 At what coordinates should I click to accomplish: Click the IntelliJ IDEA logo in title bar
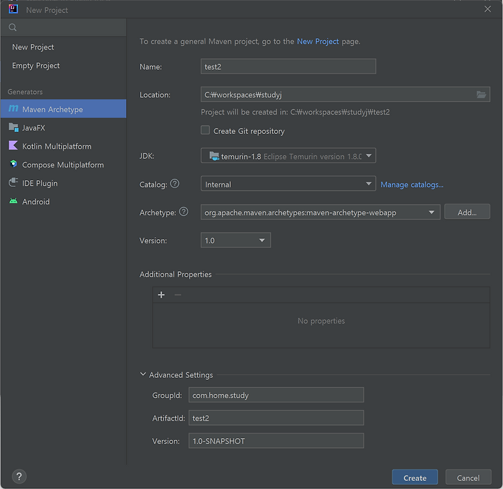tap(13, 9)
